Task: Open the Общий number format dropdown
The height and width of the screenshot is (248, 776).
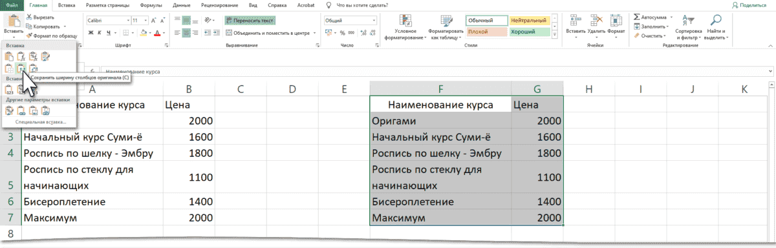Action: [x=374, y=21]
